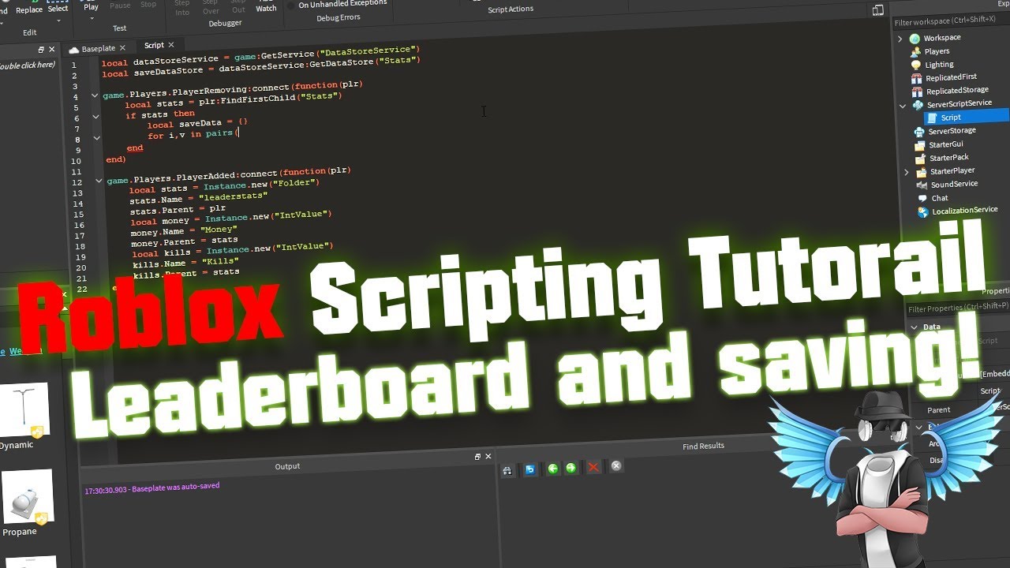This screenshot has width=1010, height=568.
Task: Click the Step Over debugger button
Action: pos(211,8)
